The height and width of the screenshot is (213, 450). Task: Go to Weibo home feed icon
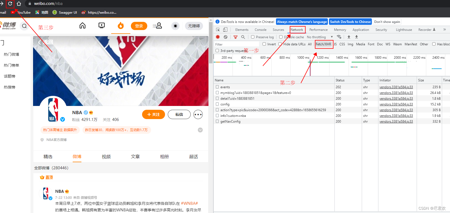pos(83,26)
